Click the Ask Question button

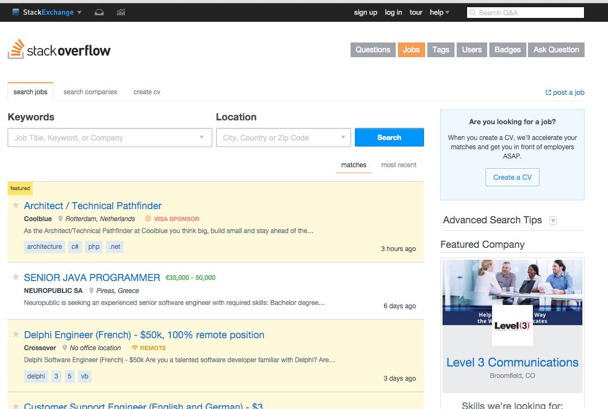pos(556,50)
